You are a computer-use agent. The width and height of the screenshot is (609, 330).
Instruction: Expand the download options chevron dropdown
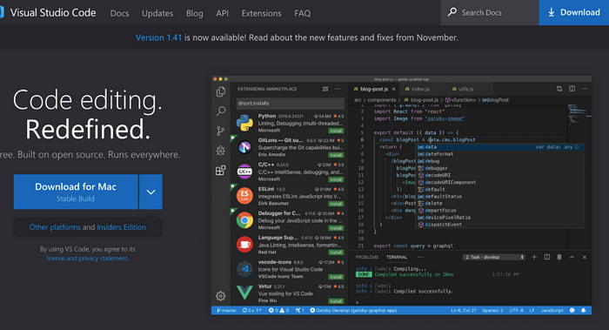[x=151, y=192]
